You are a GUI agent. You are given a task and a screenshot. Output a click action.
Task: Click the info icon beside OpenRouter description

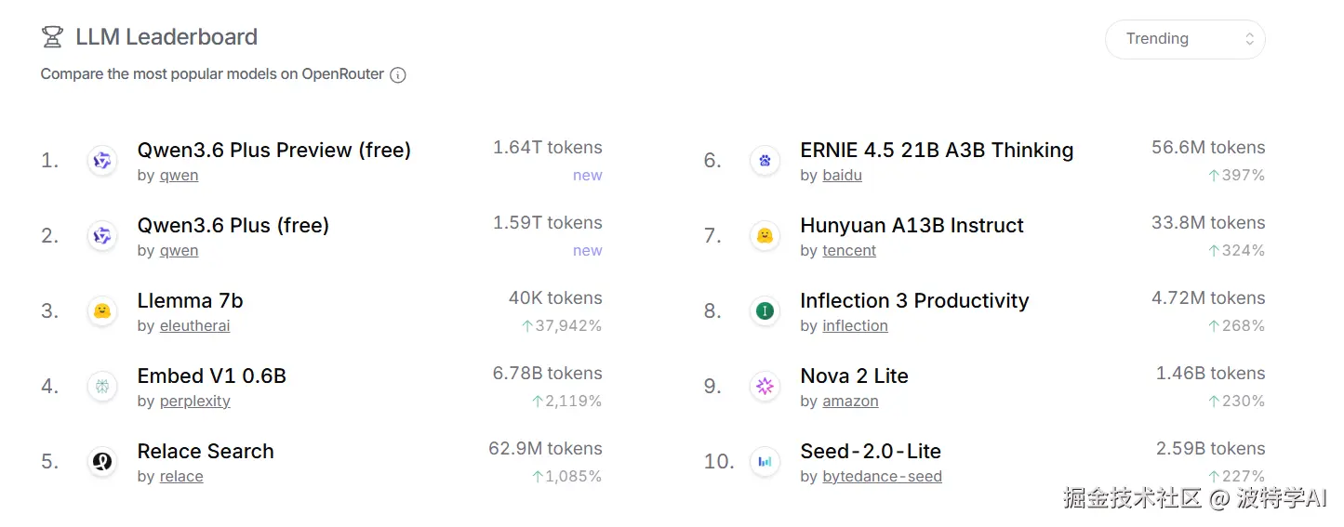click(x=398, y=75)
